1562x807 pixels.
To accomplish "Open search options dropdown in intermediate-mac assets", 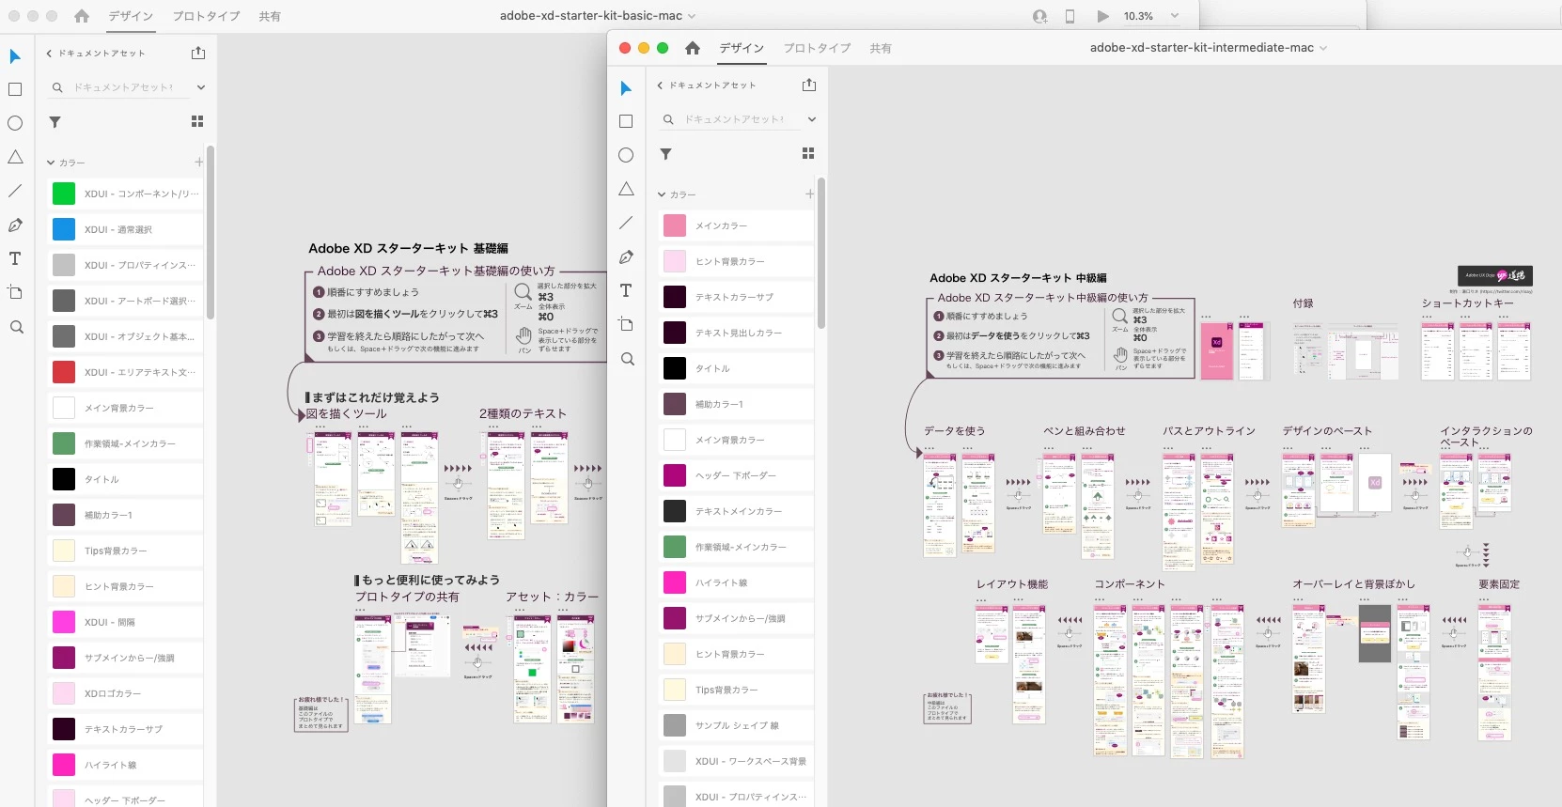I will pyautogui.click(x=812, y=119).
